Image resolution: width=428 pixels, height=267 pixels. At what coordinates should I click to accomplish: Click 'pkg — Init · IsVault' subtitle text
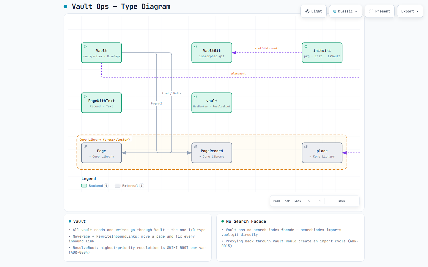tap(322, 56)
